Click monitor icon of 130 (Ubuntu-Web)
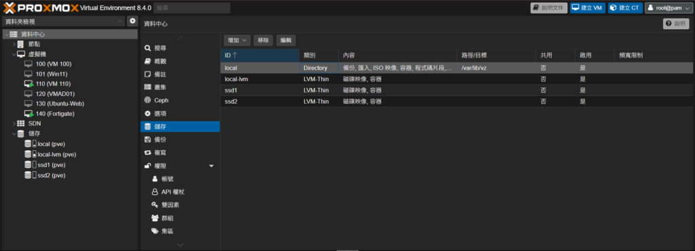This screenshot has width=695, height=251. 29,104
